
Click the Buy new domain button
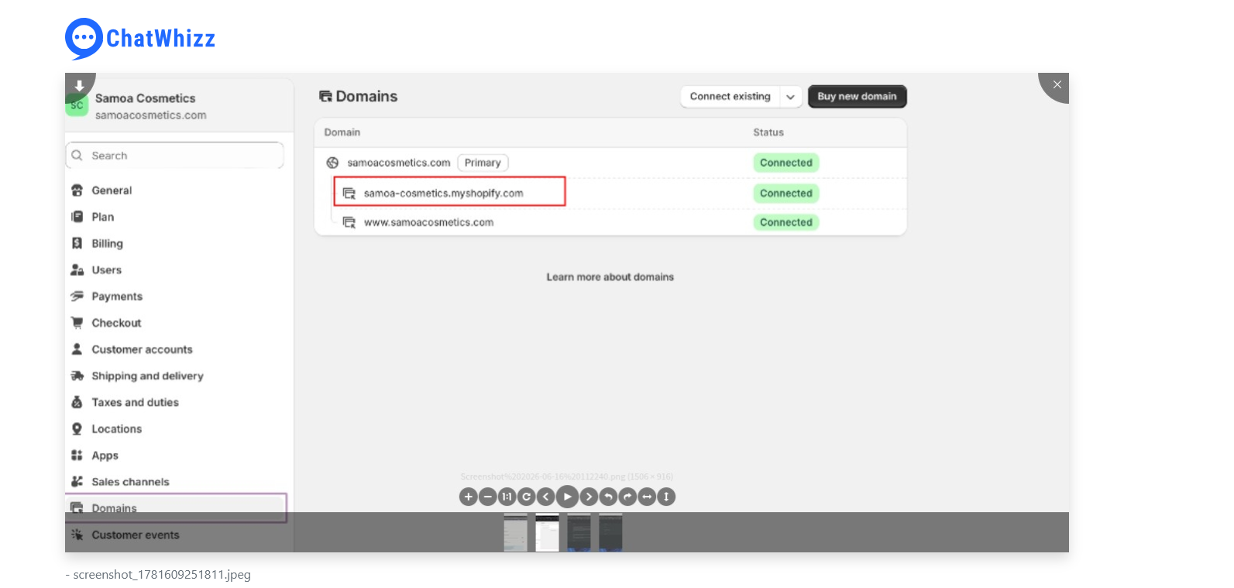coord(857,97)
